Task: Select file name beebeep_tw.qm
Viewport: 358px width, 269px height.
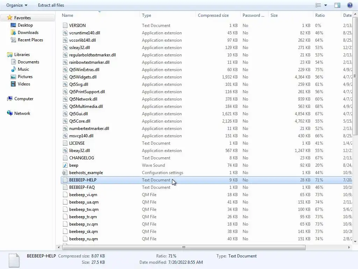Action: (84, 209)
